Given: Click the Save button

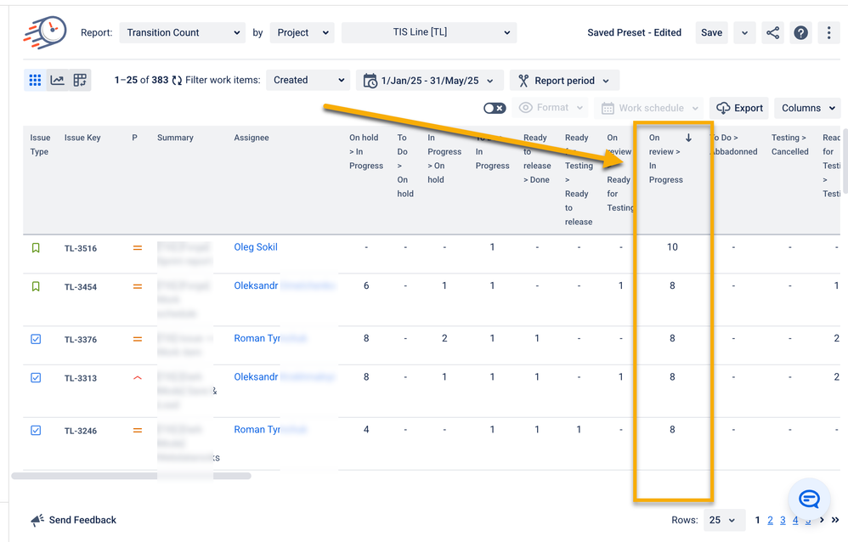Looking at the screenshot, I should (x=711, y=32).
